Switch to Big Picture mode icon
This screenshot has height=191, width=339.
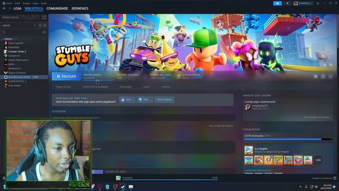(x=318, y=3)
